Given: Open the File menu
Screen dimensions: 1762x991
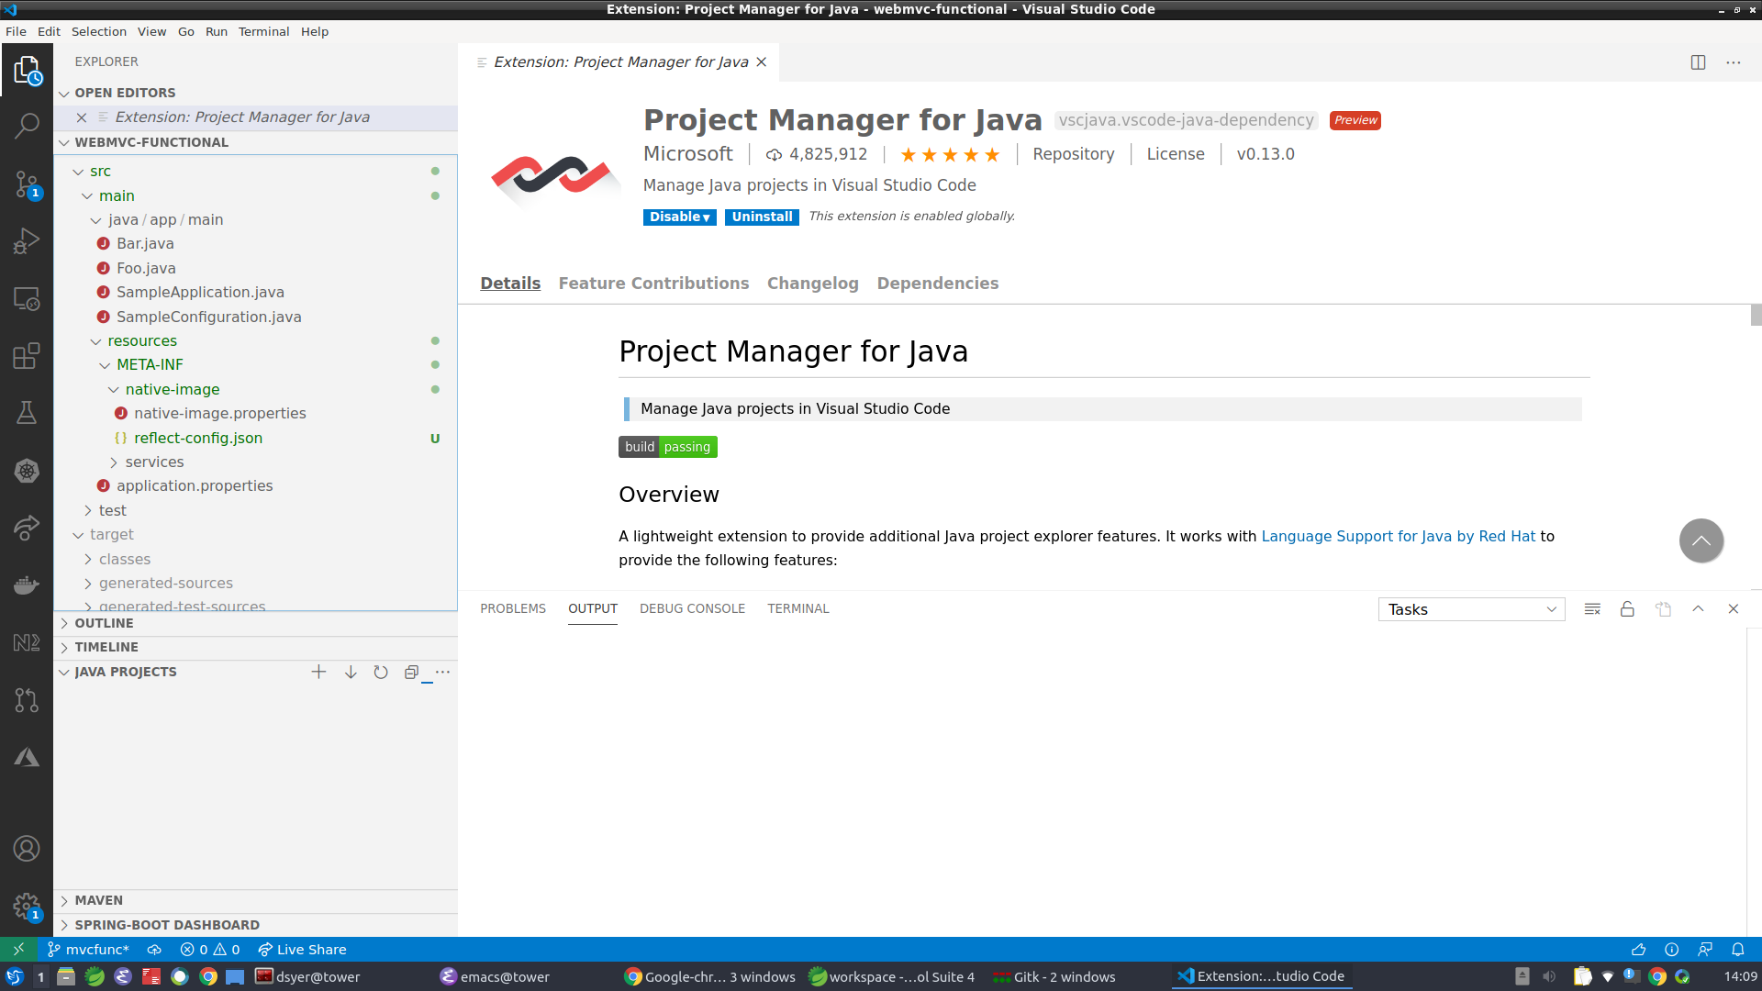Looking at the screenshot, I should pyautogui.click(x=16, y=31).
